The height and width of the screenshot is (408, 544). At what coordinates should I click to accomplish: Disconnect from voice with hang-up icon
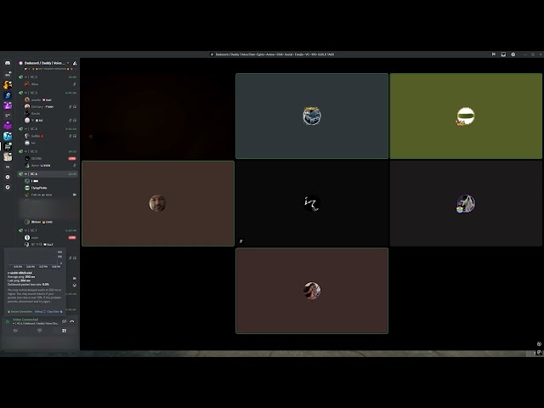tap(72, 321)
